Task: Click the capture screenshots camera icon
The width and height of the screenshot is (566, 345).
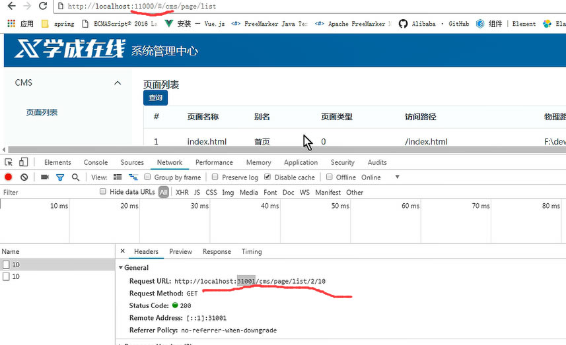Action: point(45,177)
